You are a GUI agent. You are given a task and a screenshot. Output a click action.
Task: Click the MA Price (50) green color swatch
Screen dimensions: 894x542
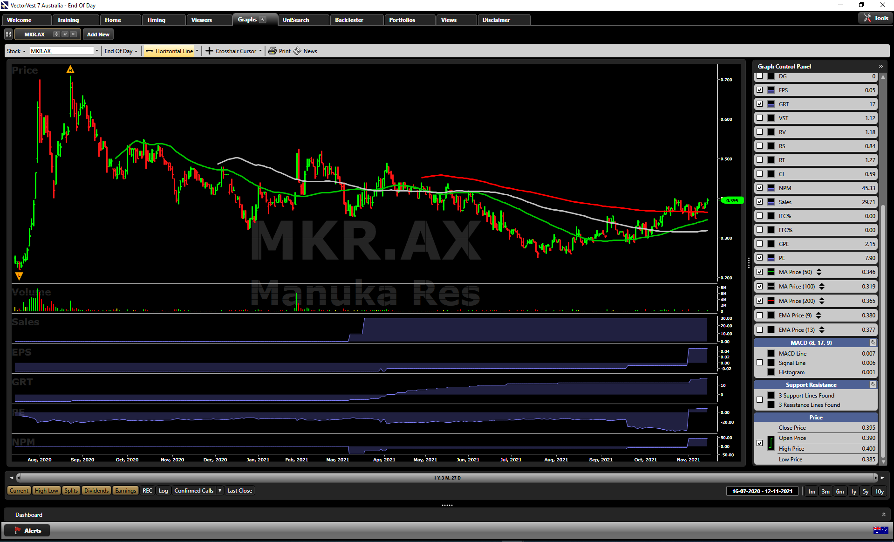tap(771, 272)
